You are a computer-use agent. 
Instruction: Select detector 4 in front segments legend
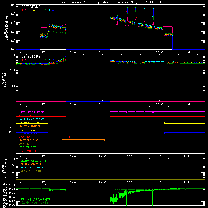pyautogui.click(x=34, y=10)
